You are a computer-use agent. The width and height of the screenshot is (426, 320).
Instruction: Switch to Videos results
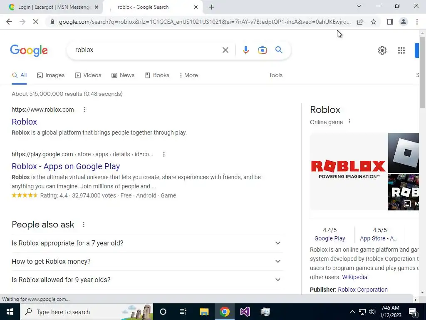click(88, 75)
